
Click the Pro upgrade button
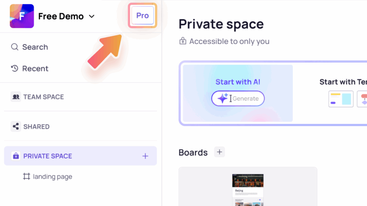click(x=143, y=15)
